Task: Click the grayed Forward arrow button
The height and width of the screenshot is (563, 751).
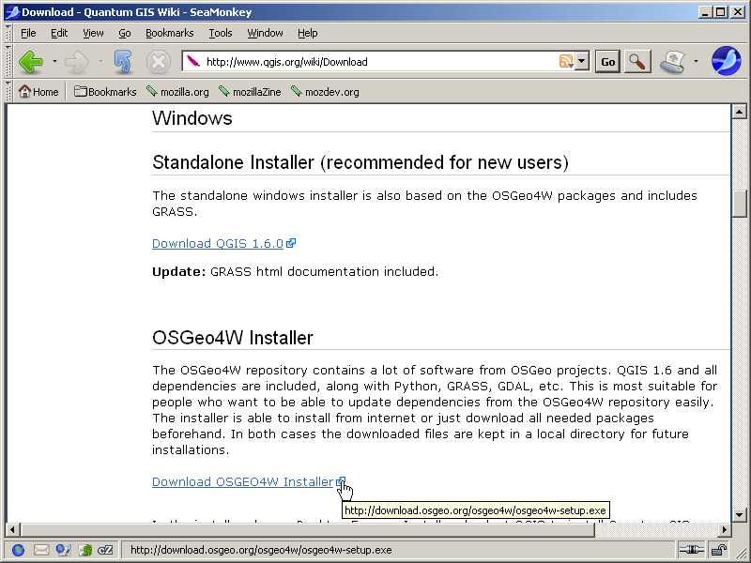Action: click(77, 62)
